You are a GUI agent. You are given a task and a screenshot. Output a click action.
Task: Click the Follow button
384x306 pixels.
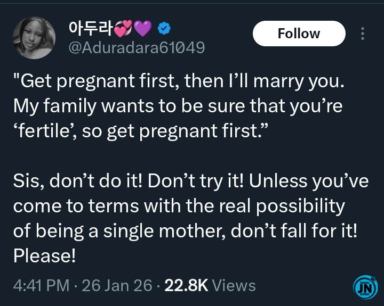[299, 34]
